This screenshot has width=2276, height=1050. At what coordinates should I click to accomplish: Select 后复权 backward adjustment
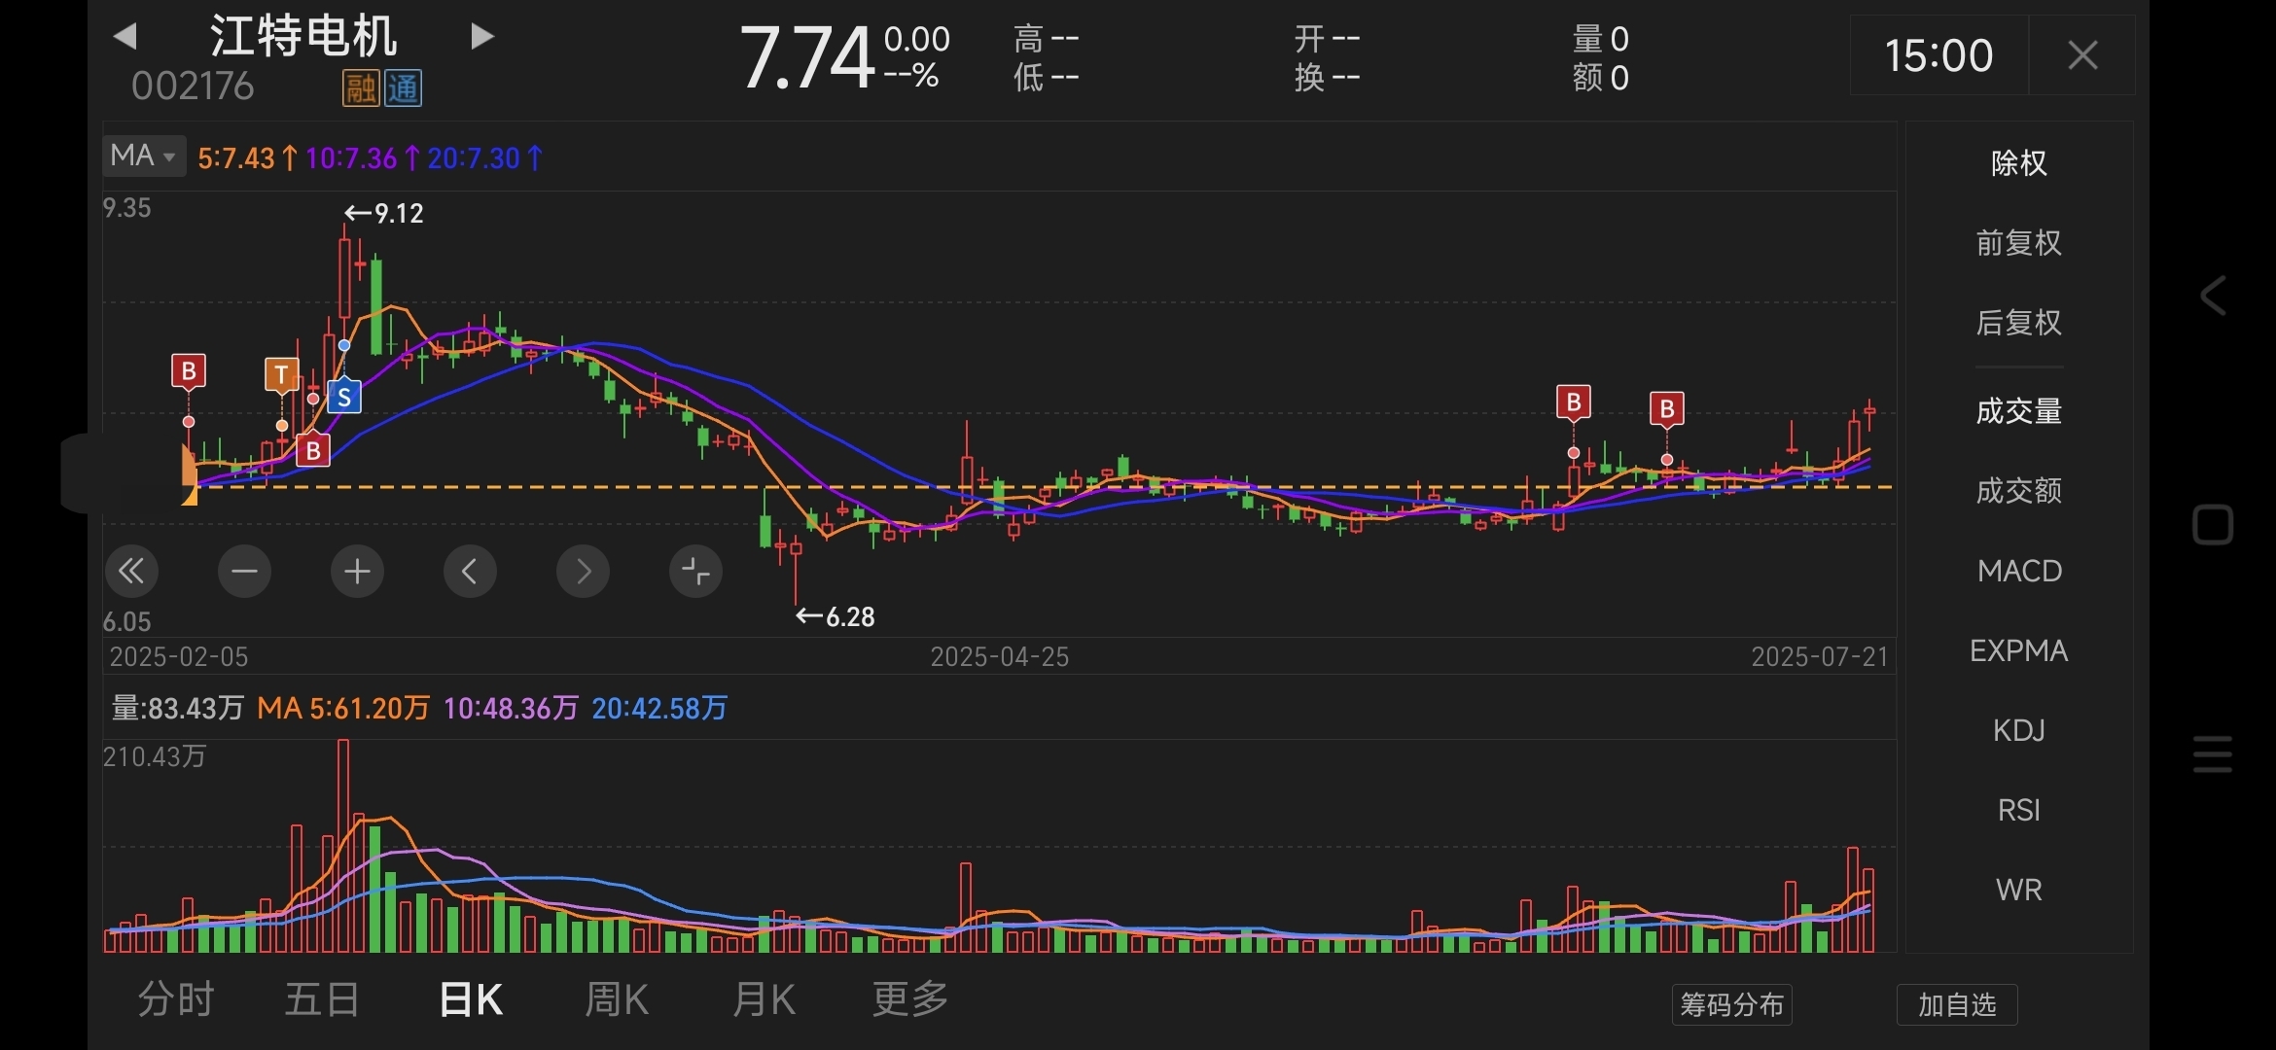coord(2019,323)
